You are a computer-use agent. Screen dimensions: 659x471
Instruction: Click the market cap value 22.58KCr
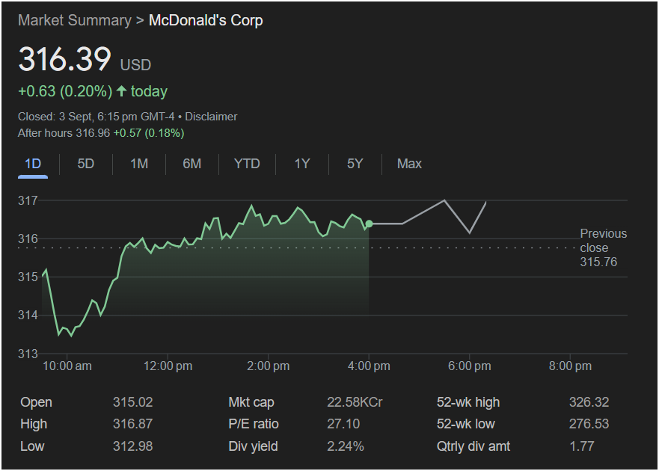pos(355,402)
